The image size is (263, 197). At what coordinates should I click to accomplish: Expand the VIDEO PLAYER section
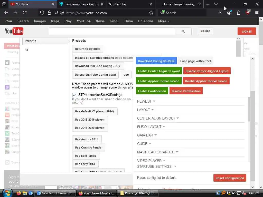[151, 161]
